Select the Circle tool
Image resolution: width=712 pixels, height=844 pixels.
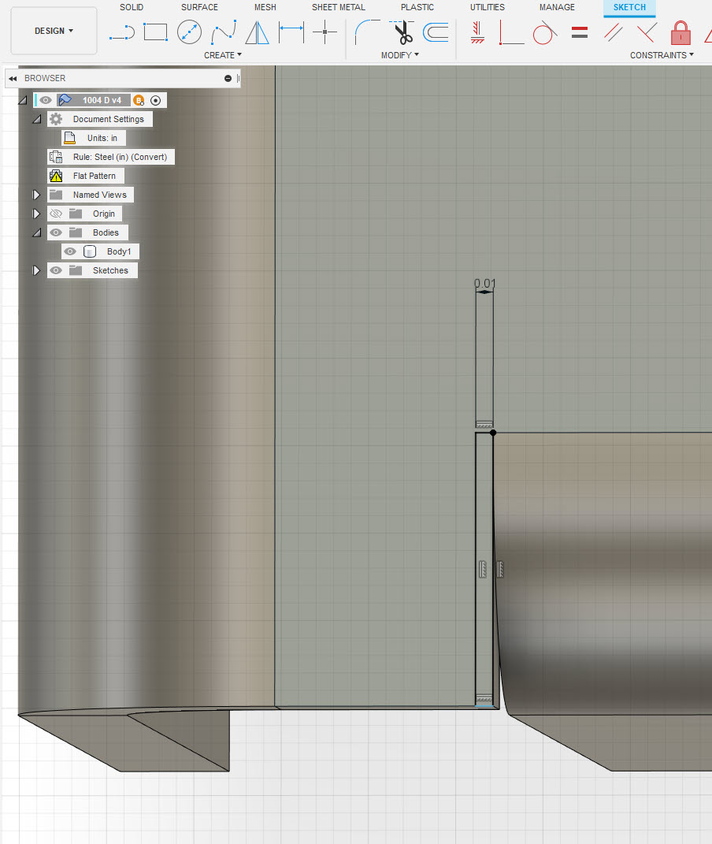coord(189,32)
